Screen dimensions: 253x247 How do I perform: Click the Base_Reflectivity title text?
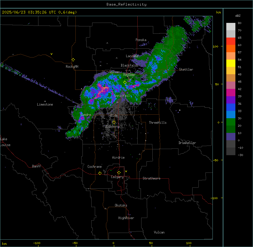[126, 4]
